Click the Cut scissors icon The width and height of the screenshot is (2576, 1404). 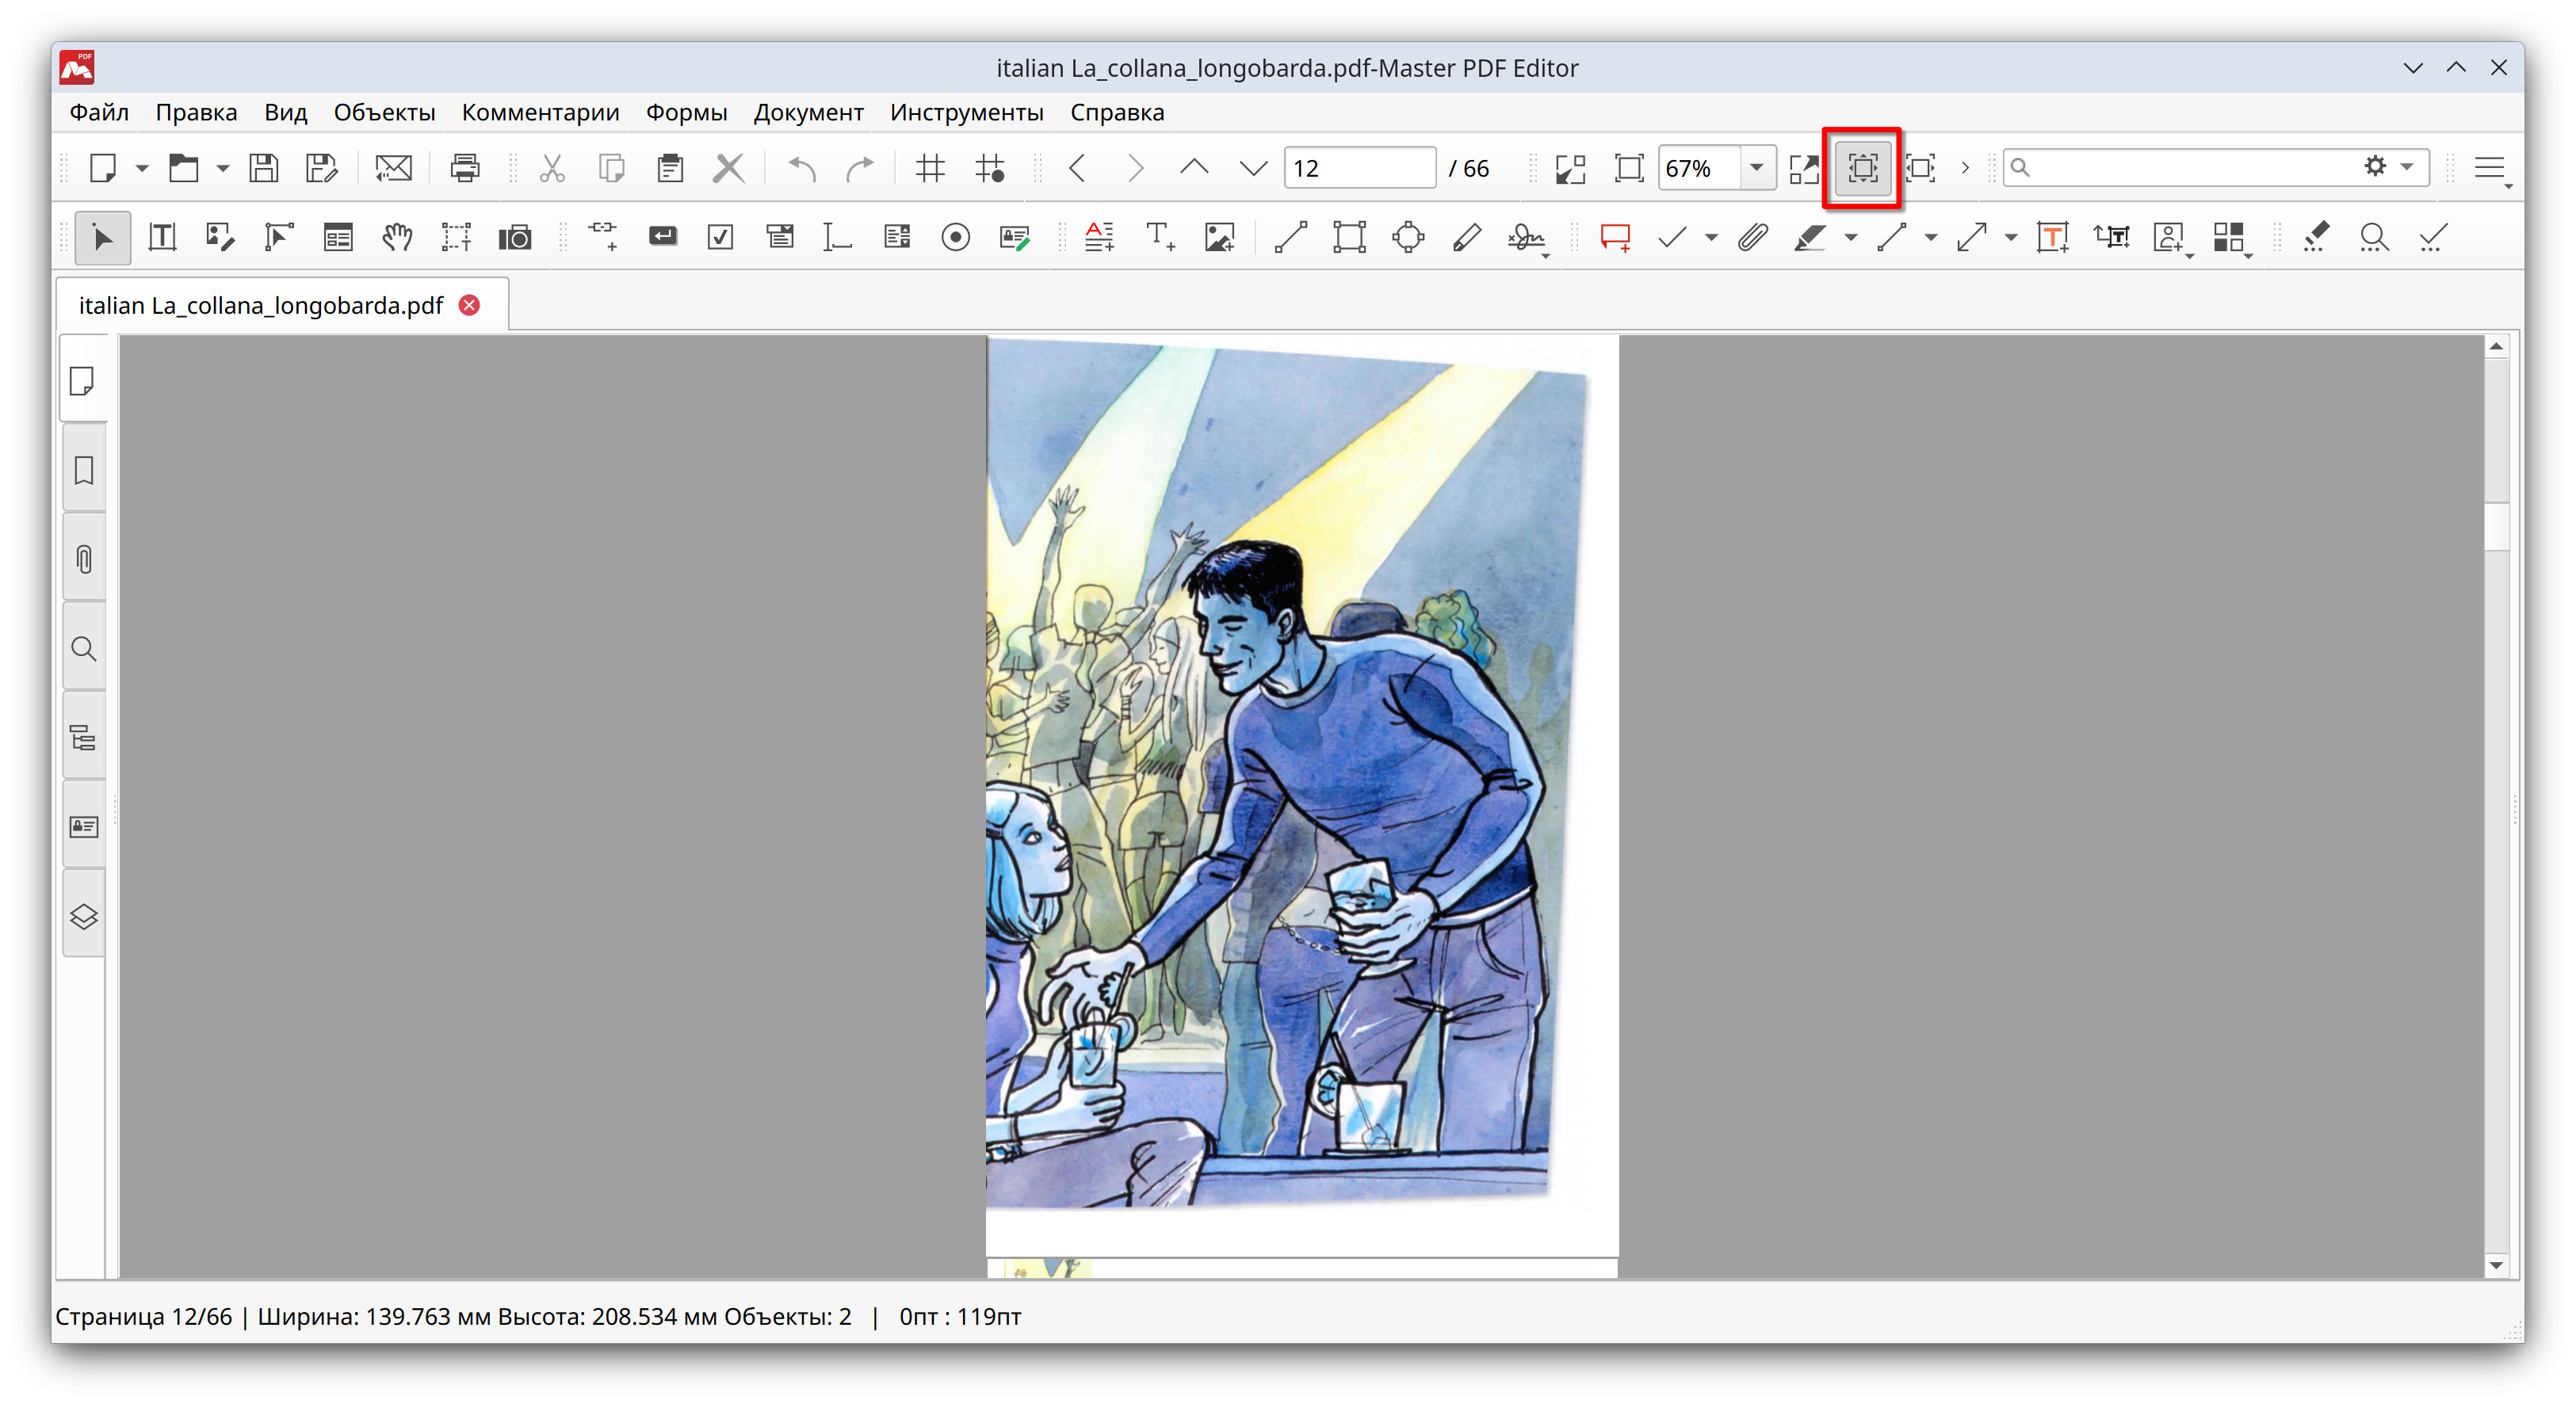552,168
